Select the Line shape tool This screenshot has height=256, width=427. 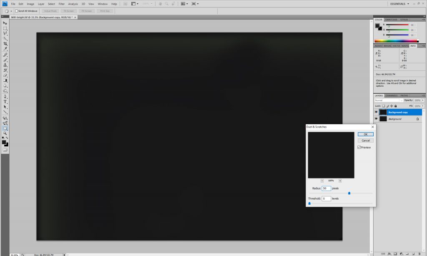click(5, 112)
